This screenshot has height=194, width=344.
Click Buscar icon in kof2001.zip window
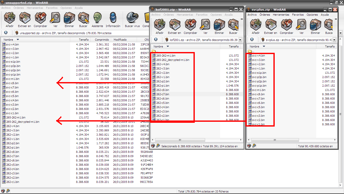coord(233,25)
